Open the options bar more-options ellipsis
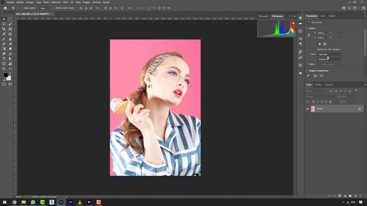The image size is (367, 206). (130, 8)
